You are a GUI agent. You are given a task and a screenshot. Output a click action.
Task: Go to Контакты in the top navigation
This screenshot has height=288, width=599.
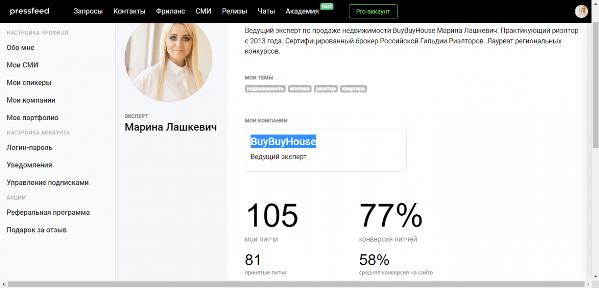point(129,11)
